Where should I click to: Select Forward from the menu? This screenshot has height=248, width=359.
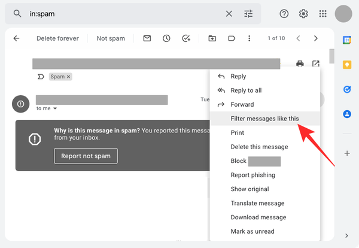click(264, 104)
